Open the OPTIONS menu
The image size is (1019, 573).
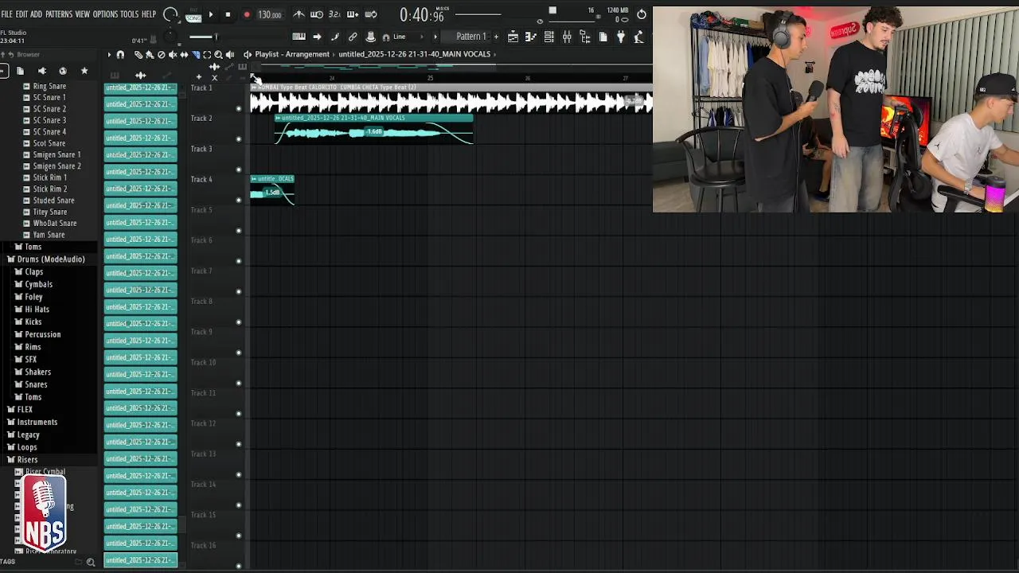tap(105, 14)
